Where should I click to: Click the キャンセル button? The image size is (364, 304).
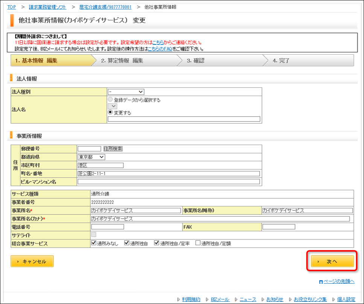[32, 261]
